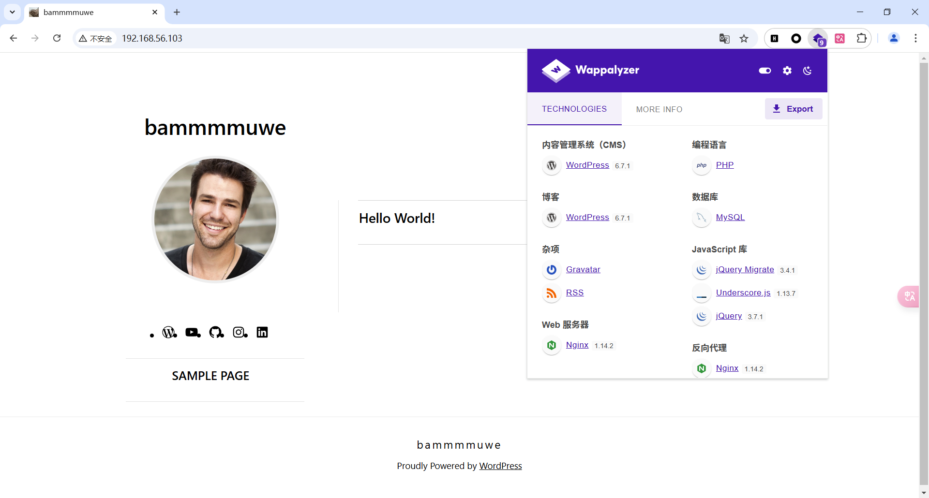Image resolution: width=929 pixels, height=498 pixels.
Task: Open Nginx link under Web 服务器
Action: (577, 345)
